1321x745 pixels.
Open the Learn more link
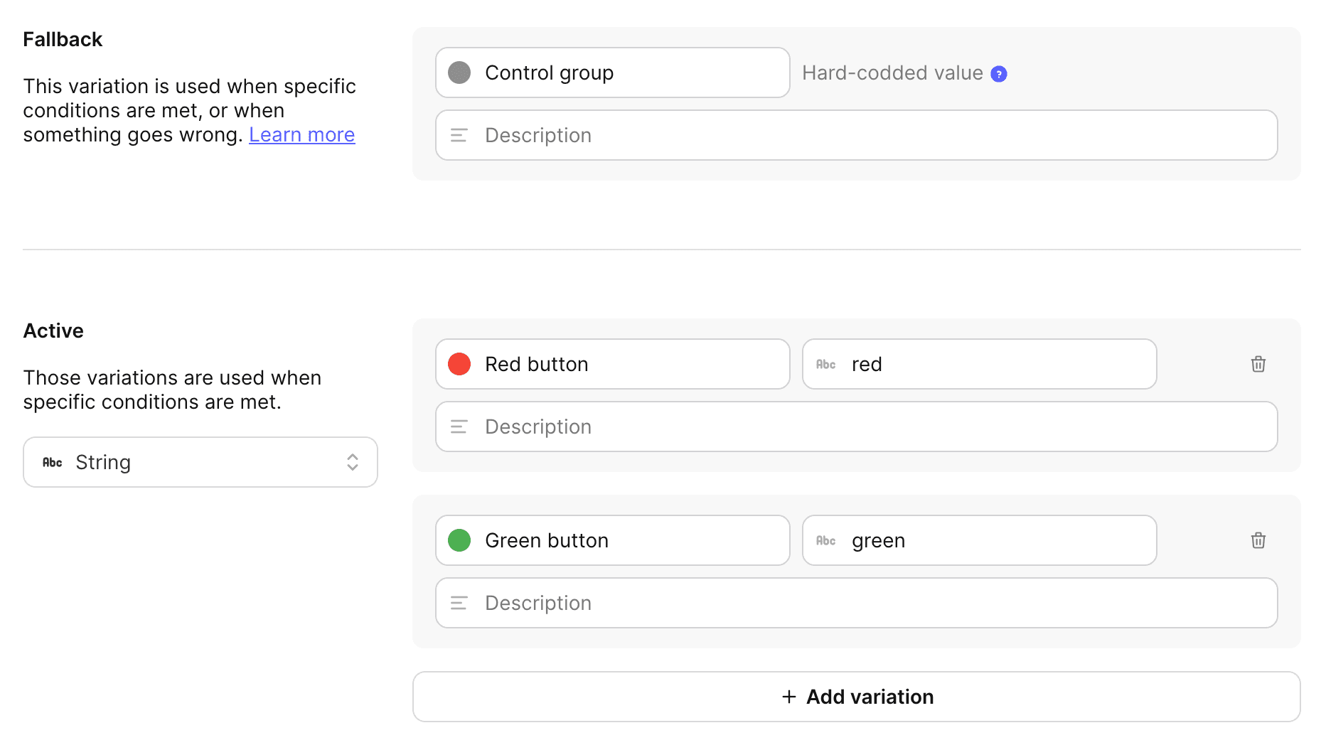click(x=301, y=135)
